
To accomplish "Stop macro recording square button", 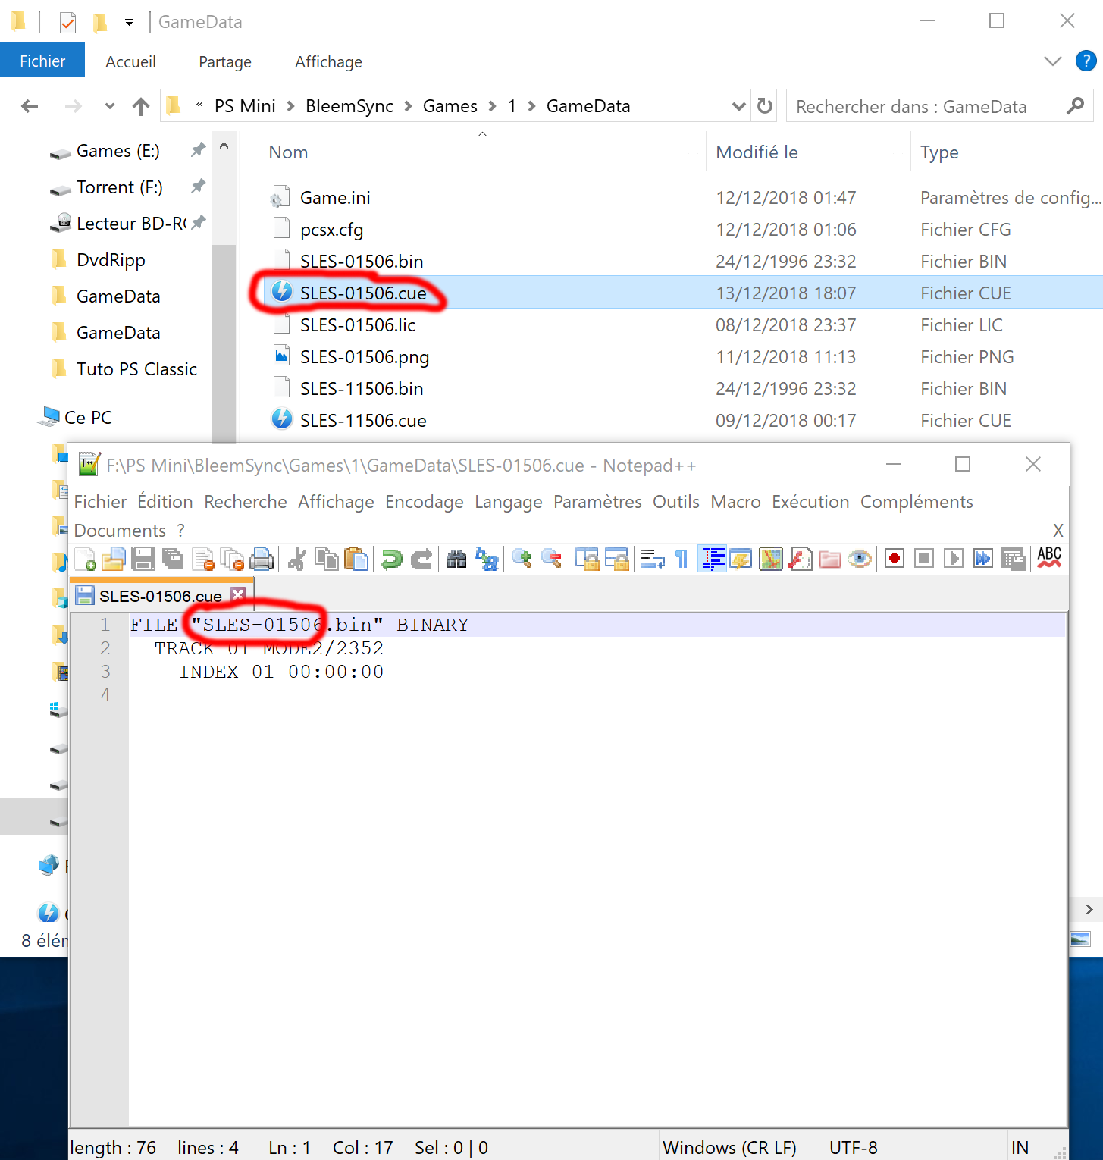I will [x=924, y=560].
